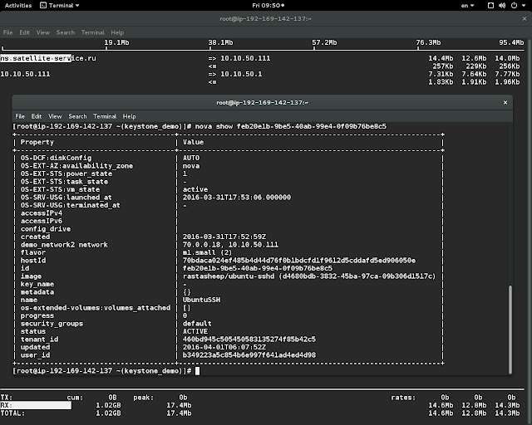The height and width of the screenshot is (425, 532).
Task: Click the screen display icon in top bar
Action: coord(490,6)
